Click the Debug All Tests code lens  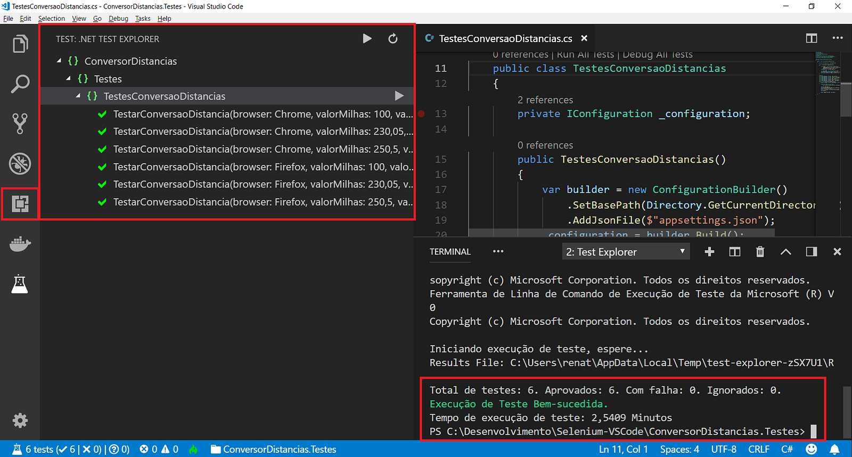coord(658,54)
